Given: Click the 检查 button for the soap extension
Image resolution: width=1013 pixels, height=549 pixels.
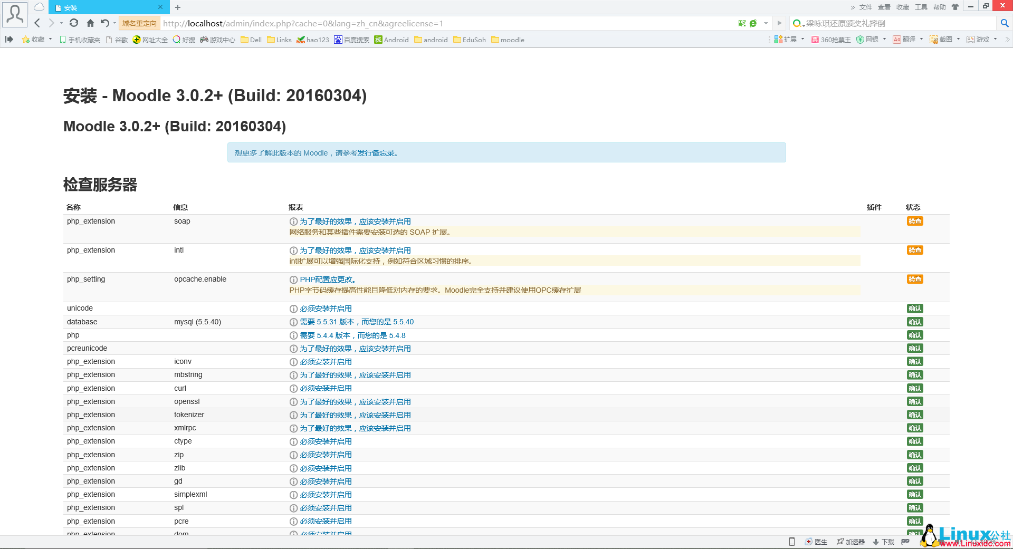Looking at the screenshot, I should click(x=915, y=221).
